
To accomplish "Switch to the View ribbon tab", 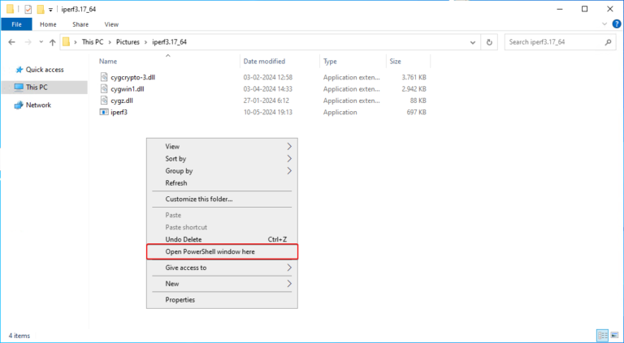I will tap(111, 24).
